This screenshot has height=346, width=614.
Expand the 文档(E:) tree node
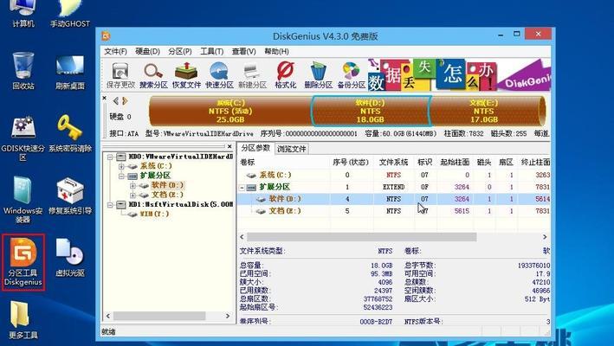pyautogui.click(x=132, y=195)
